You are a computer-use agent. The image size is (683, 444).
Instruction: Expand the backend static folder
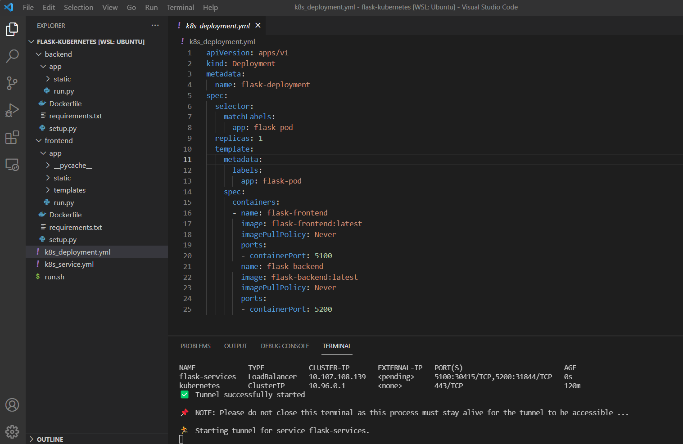(x=48, y=79)
